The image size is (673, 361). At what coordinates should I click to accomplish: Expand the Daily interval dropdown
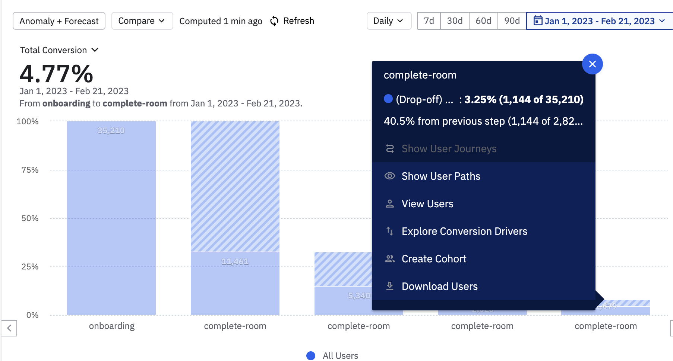point(389,21)
